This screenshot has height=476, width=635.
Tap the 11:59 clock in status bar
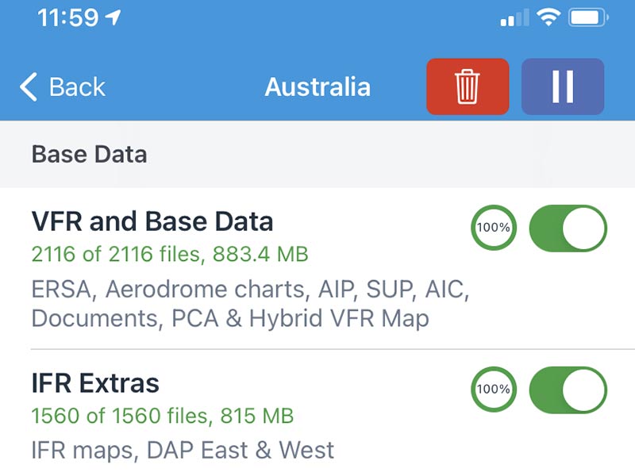pyautogui.click(x=67, y=17)
